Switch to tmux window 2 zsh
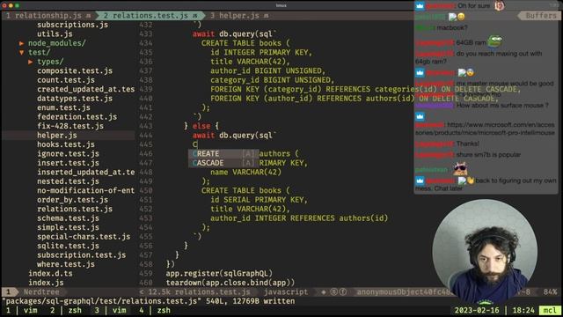563x317 pixels. [66, 310]
